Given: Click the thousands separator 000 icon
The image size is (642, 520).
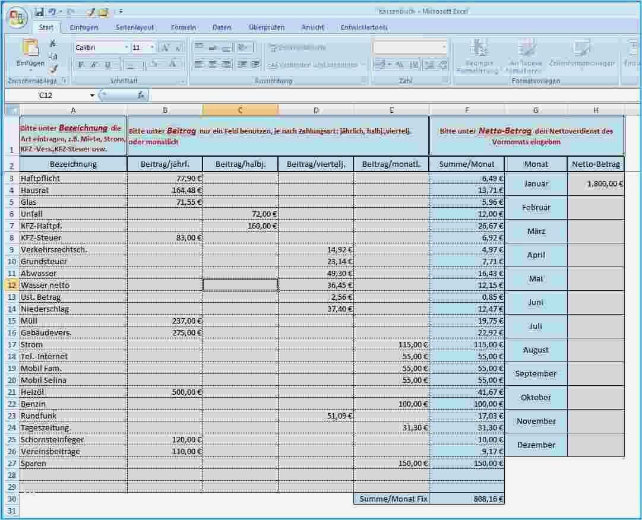Looking at the screenshot, I should (414, 65).
